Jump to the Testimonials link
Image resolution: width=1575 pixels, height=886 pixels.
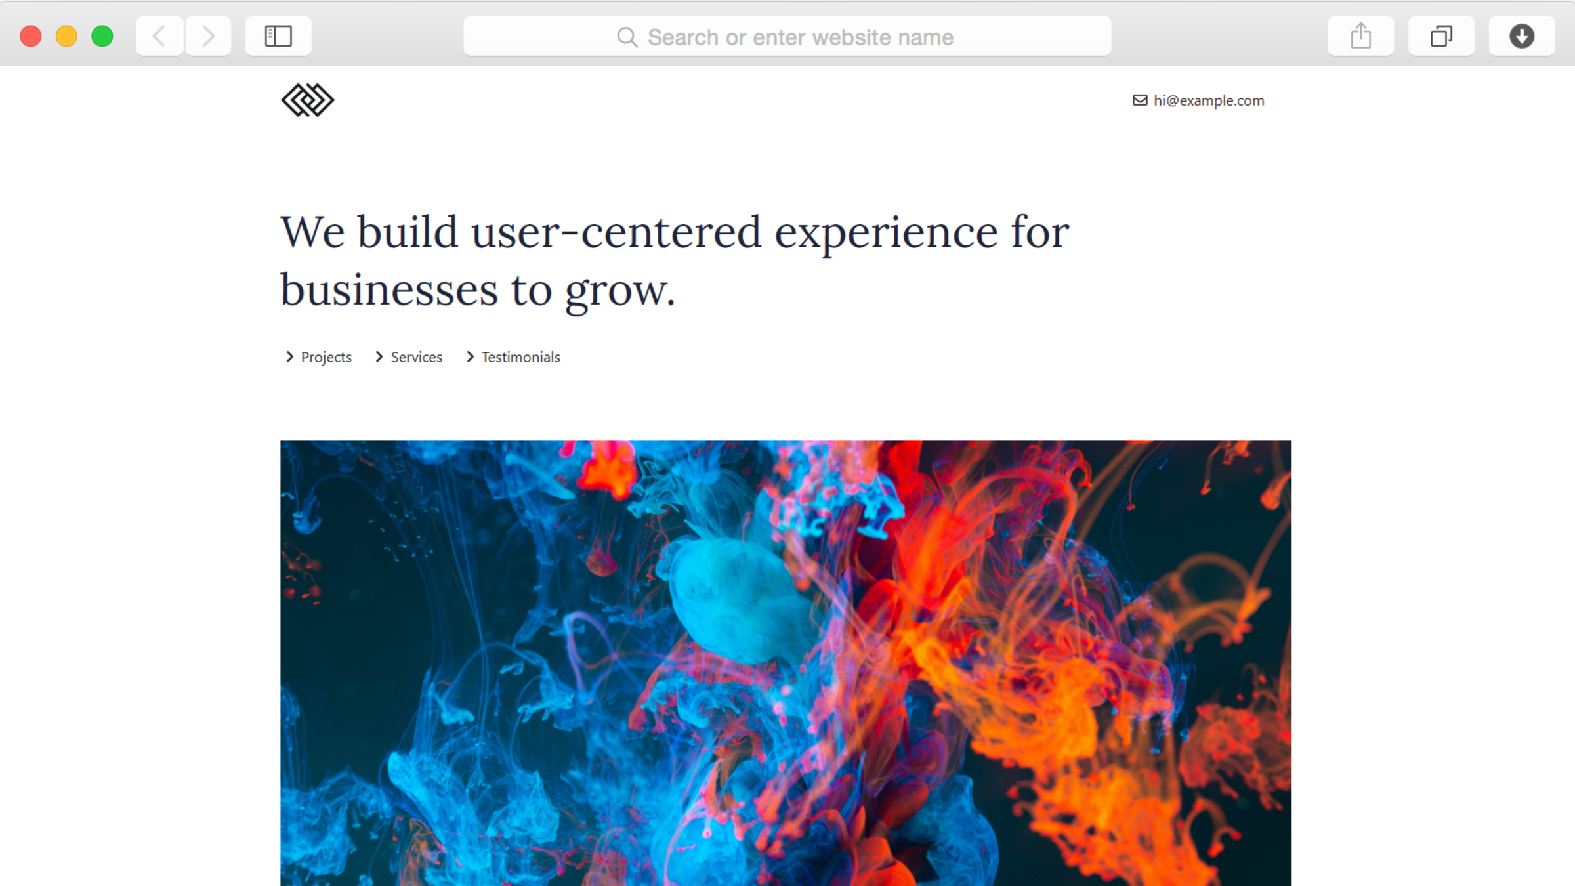point(521,357)
